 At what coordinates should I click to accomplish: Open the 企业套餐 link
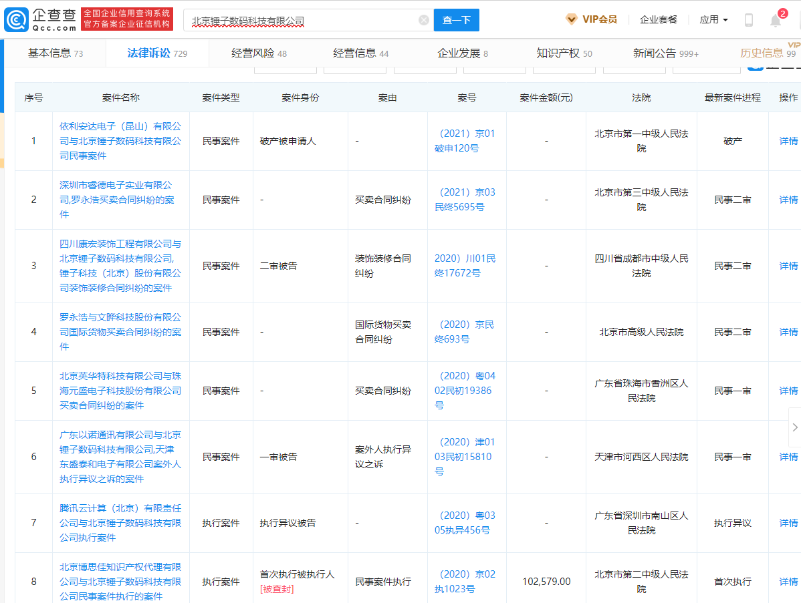[658, 19]
